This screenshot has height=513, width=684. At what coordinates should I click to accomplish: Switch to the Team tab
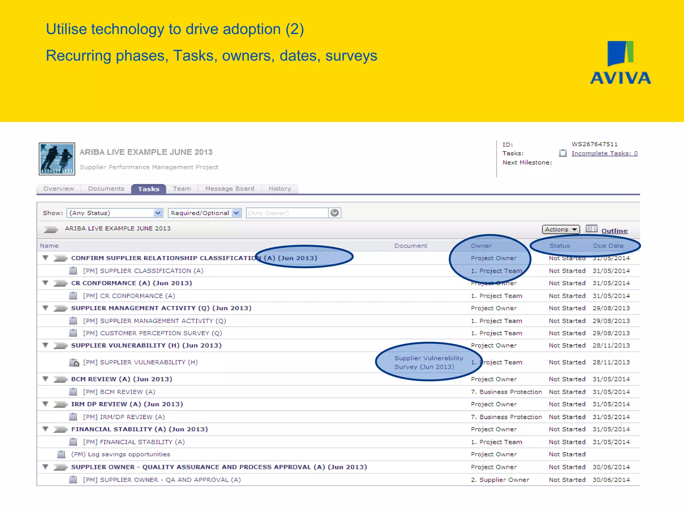tap(182, 189)
